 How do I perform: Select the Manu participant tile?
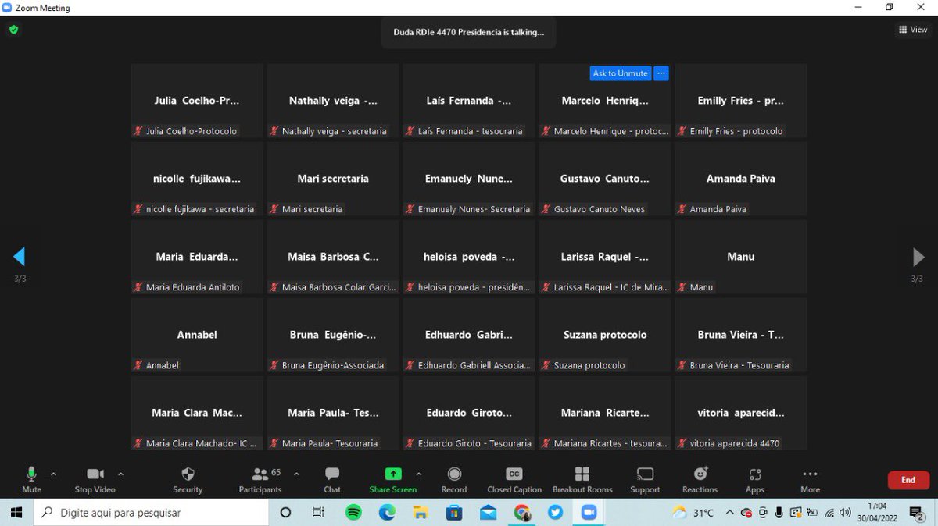click(x=741, y=257)
